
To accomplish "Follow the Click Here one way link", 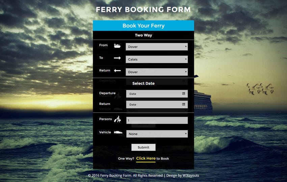I will pos(146,158).
